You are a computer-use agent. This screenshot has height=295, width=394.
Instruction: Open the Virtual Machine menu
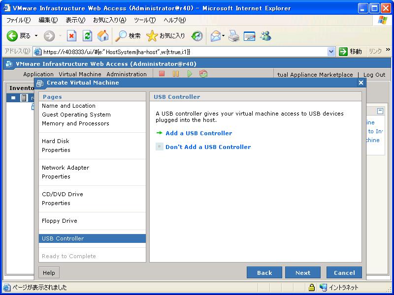(x=80, y=74)
